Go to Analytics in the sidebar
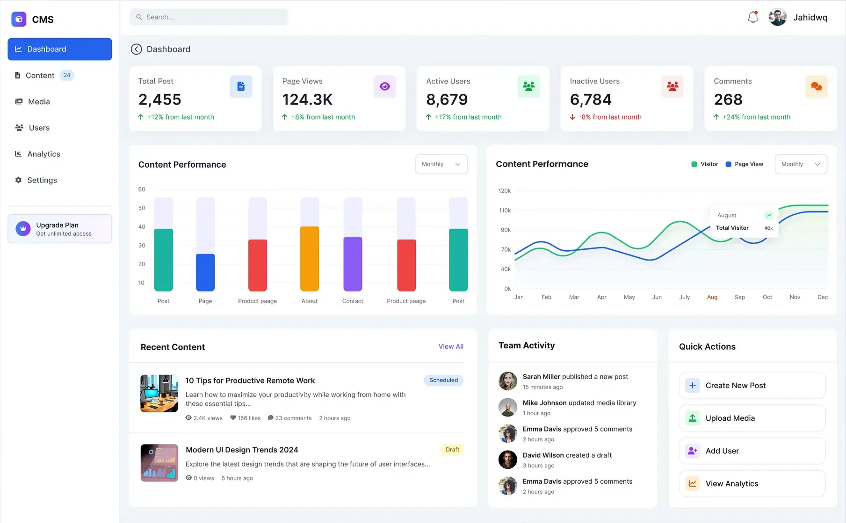 coord(43,154)
